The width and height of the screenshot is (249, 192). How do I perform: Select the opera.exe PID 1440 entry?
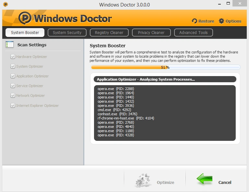[x=116, y=97]
